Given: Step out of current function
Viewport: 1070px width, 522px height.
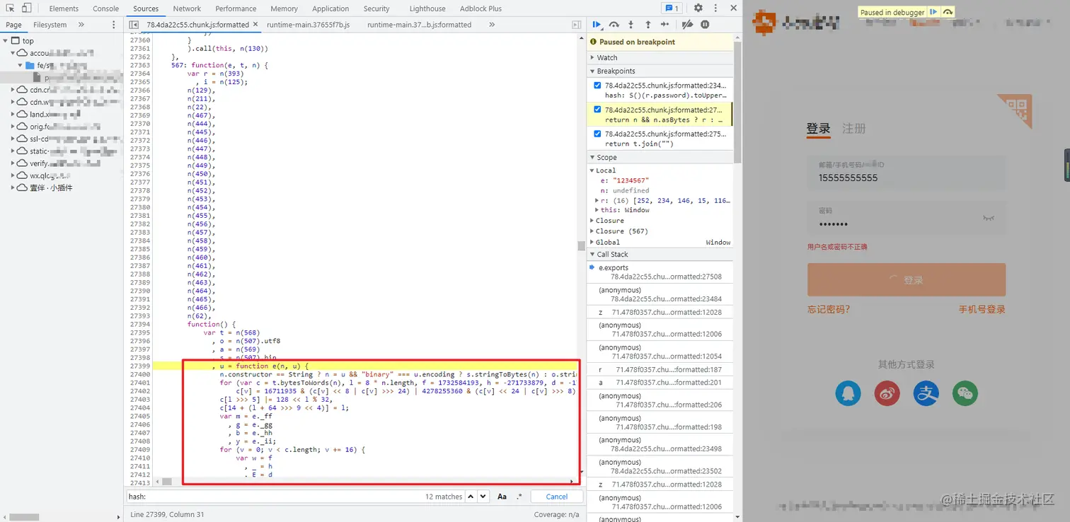Looking at the screenshot, I should point(648,25).
